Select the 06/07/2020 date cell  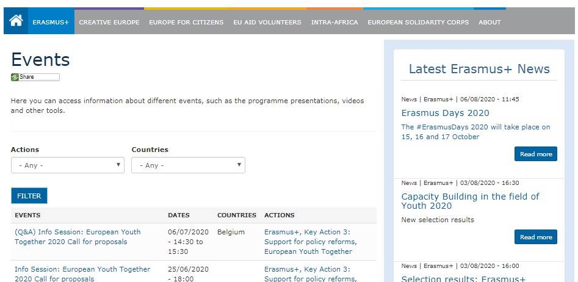(188, 242)
